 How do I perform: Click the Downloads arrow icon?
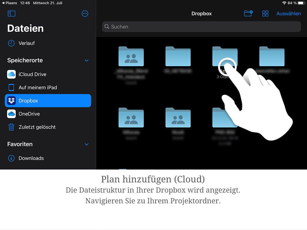pos(11,158)
